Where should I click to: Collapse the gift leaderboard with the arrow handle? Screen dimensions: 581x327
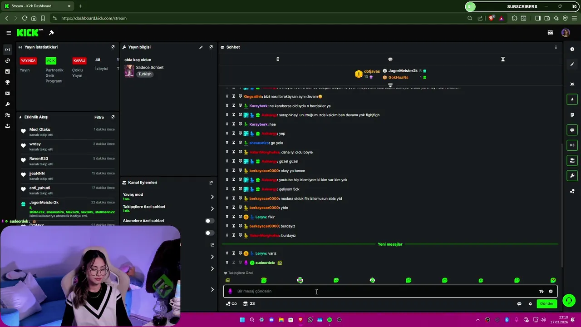coord(390,85)
